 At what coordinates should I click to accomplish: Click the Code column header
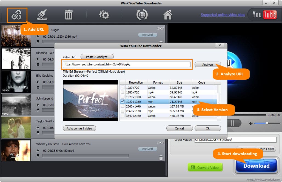(x=202, y=82)
